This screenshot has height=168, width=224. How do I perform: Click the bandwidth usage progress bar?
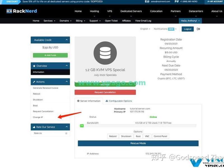tap(138, 126)
